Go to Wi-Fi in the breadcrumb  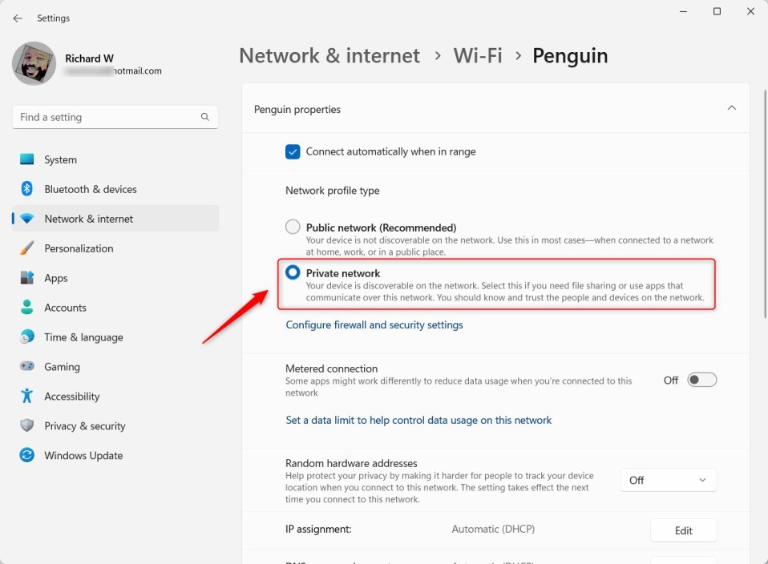[478, 55]
